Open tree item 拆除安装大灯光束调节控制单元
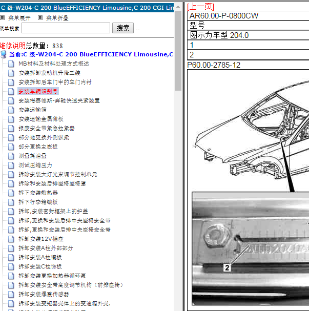 pyautogui.click(x=58, y=175)
